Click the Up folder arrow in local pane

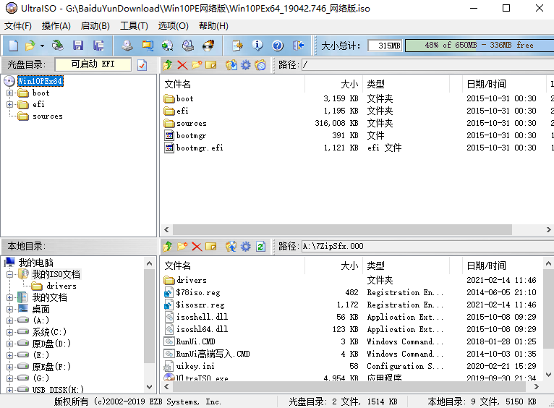coord(168,247)
